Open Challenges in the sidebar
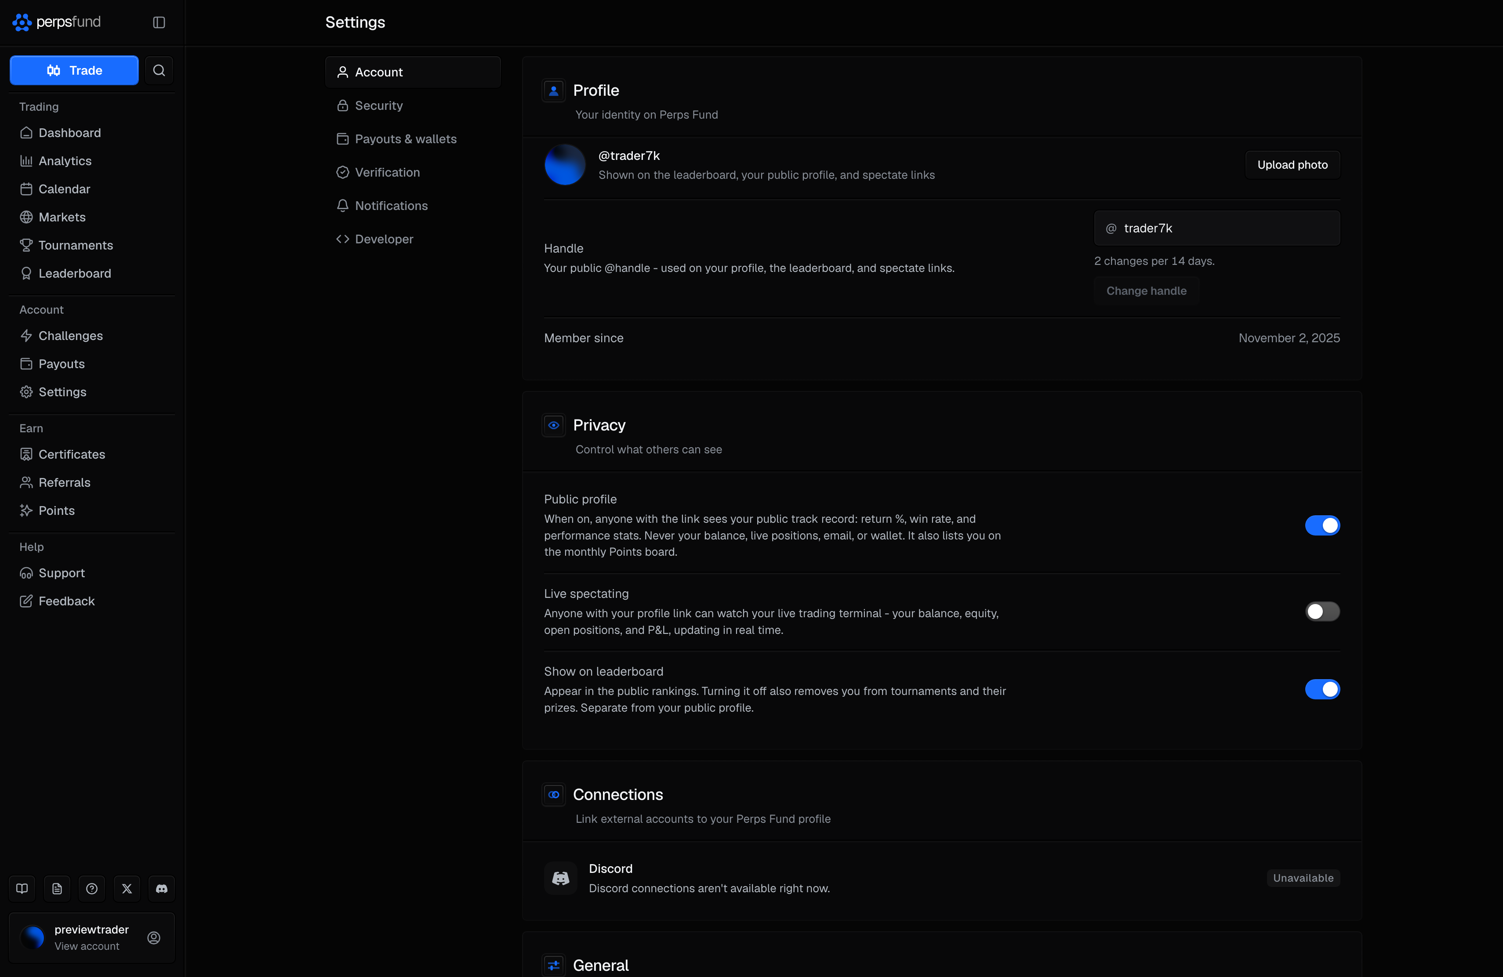 click(x=91, y=336)
